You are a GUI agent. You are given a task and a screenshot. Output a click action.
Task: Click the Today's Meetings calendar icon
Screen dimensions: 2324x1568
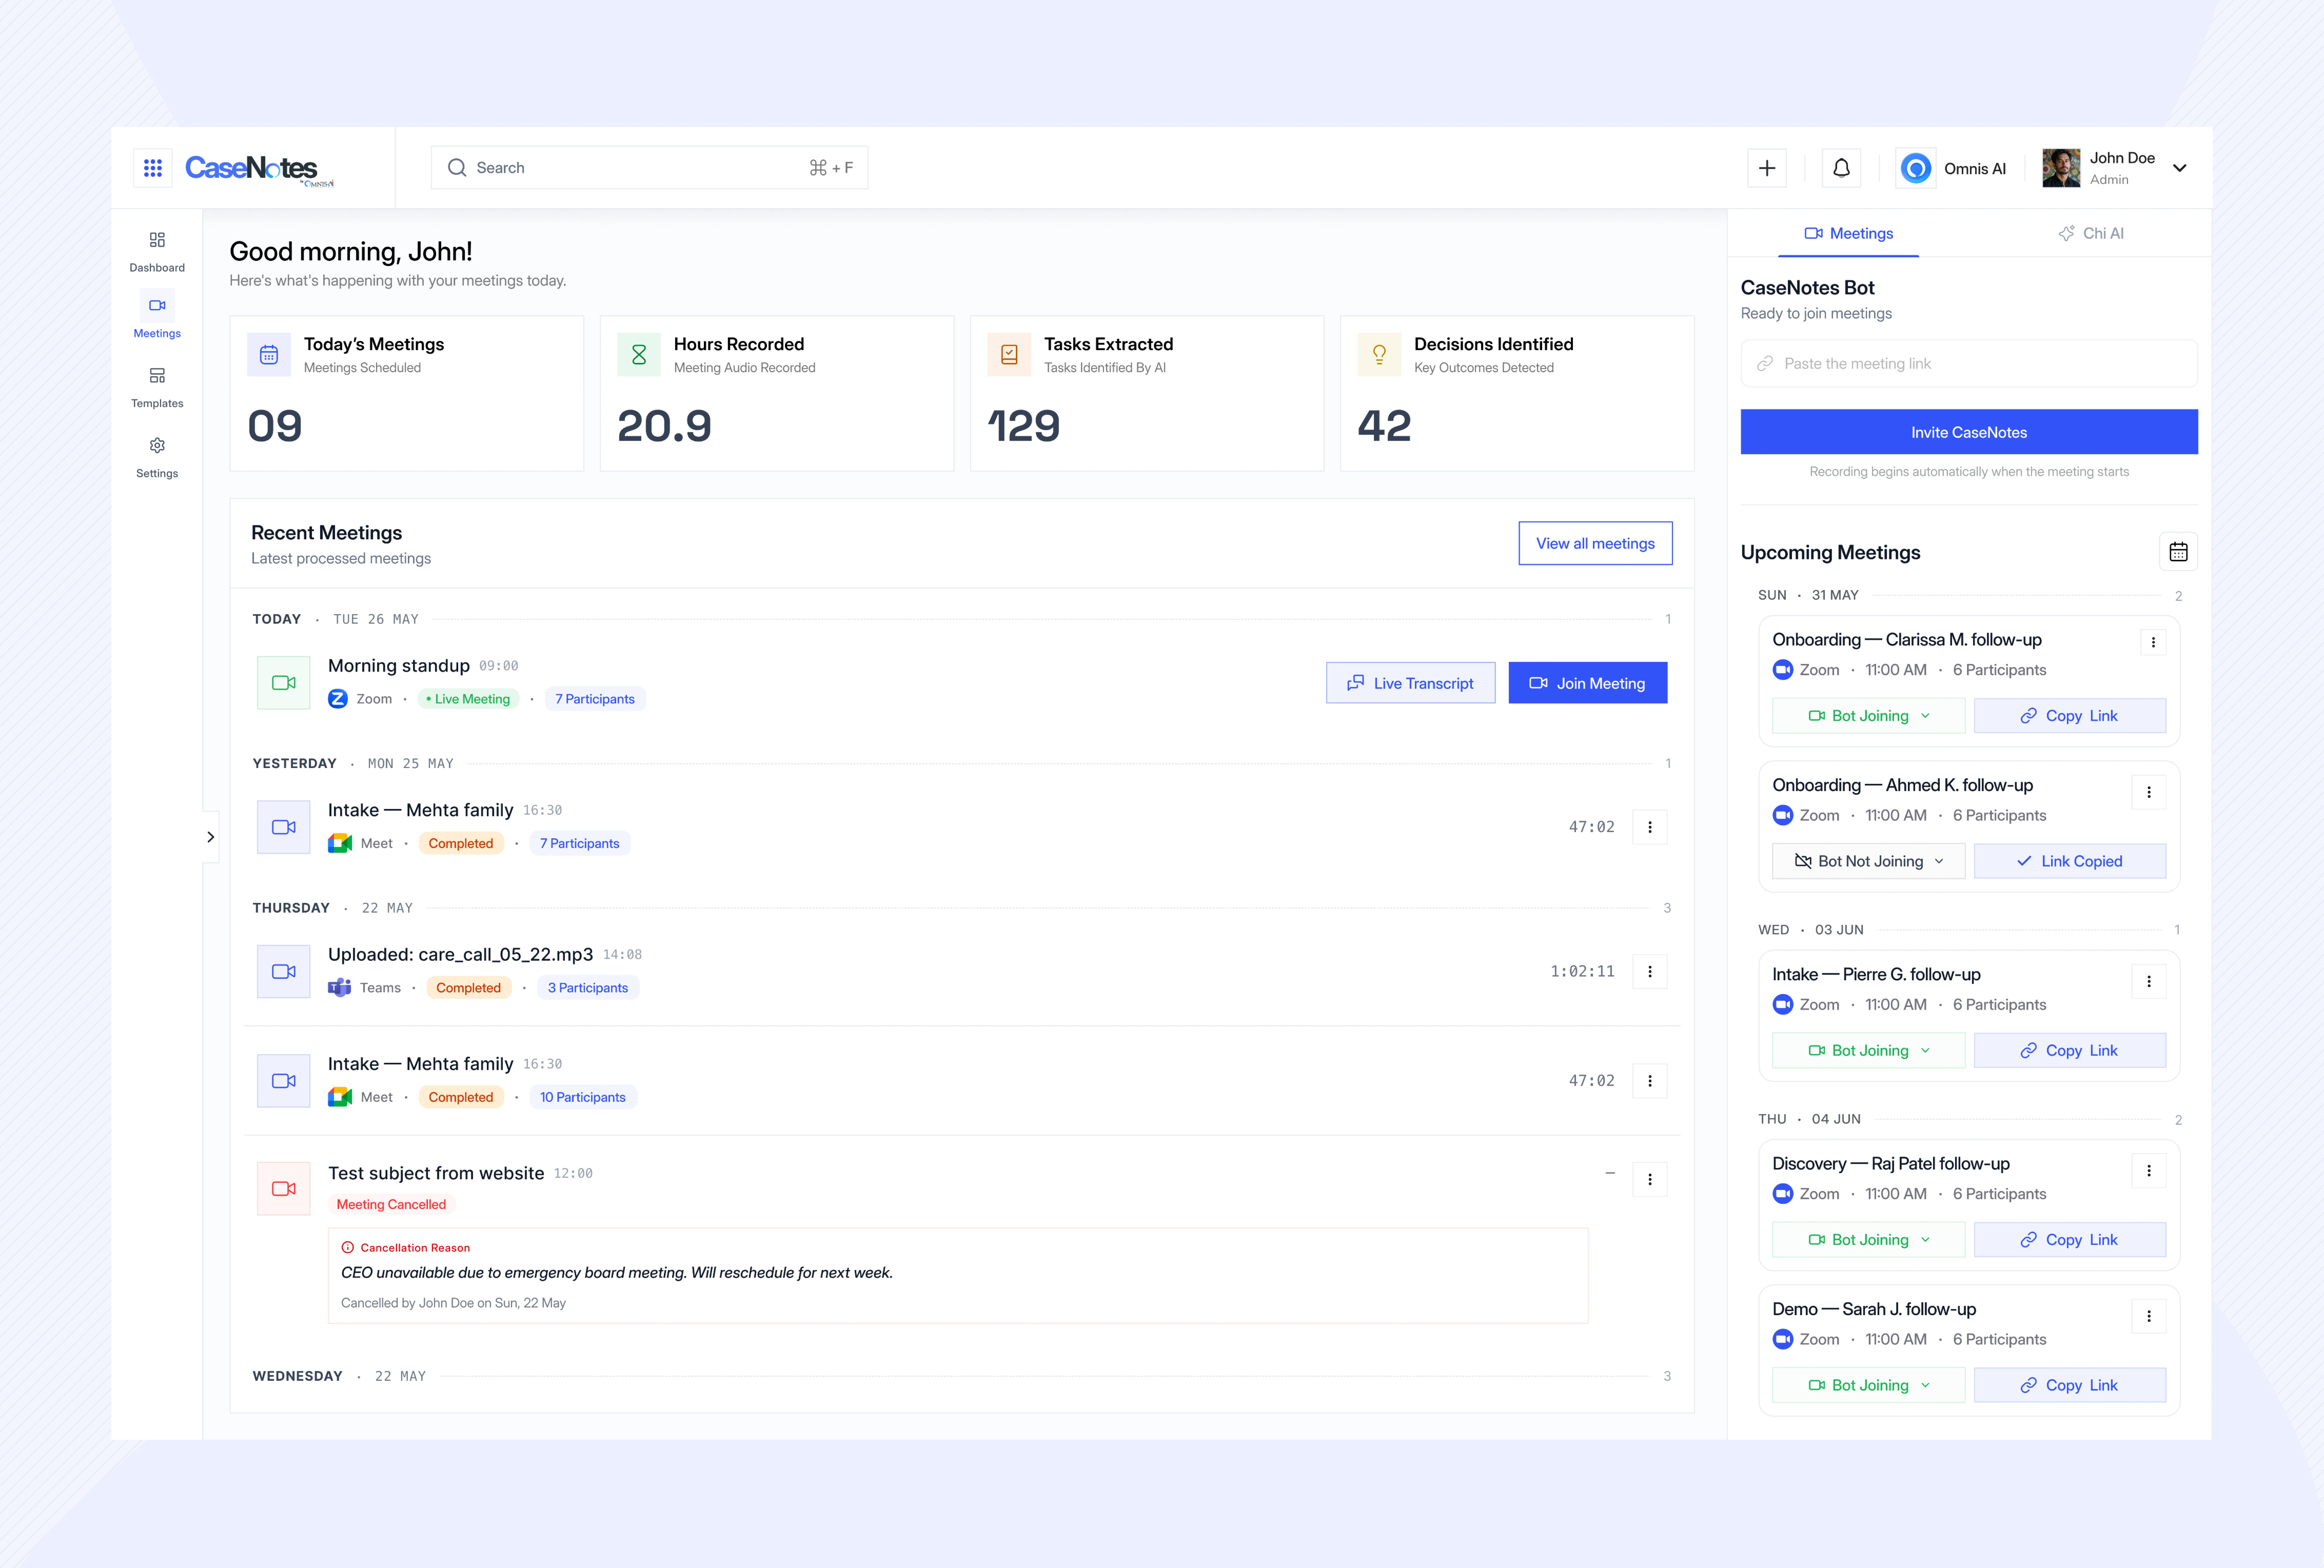(269, 355)
